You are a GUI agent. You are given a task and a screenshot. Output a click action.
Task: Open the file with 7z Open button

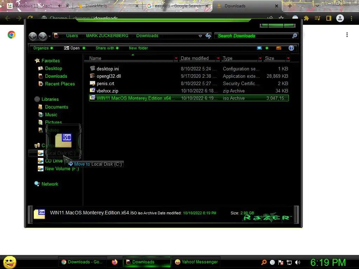[x=72, y=48]
